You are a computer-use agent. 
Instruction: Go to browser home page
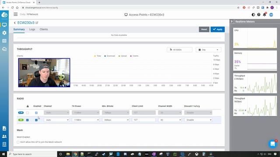(17, 8)
